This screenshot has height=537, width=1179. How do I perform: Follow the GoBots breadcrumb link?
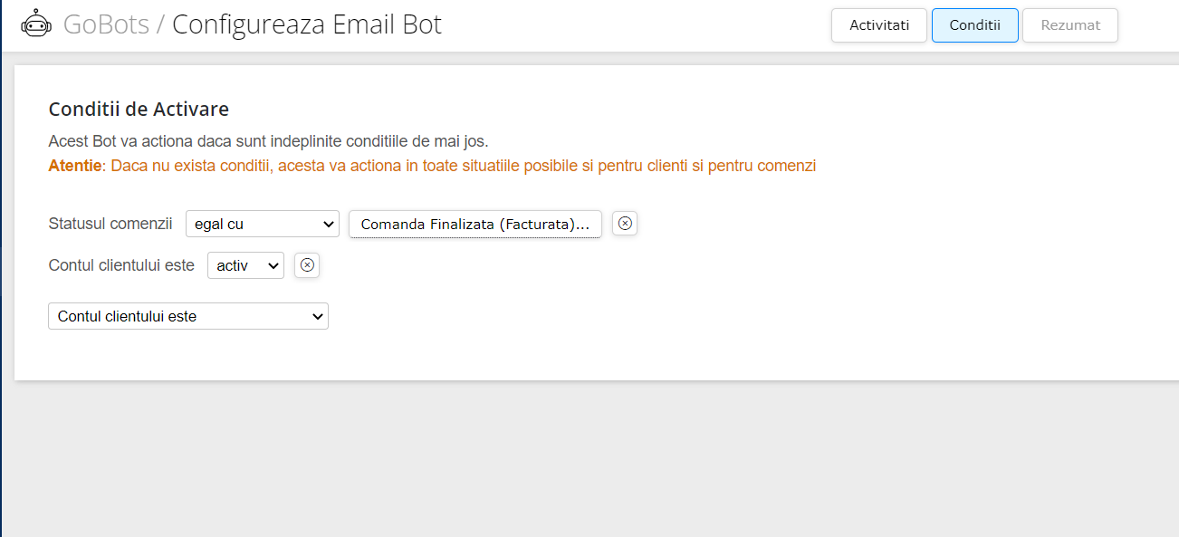[106, 24]
